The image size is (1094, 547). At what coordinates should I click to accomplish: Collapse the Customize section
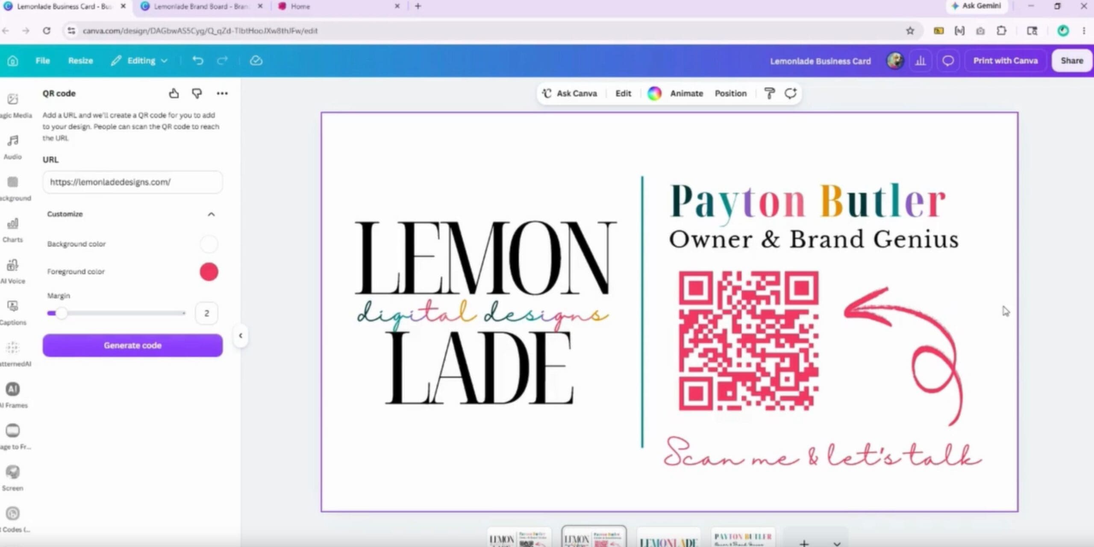click(211, 214)
